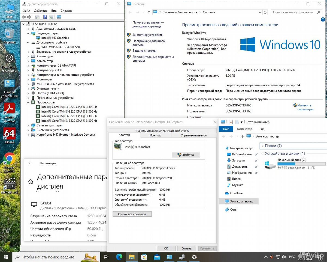Collapse the Процессоры node
This screenshot has height=262, width=327.
pos(28,102)
